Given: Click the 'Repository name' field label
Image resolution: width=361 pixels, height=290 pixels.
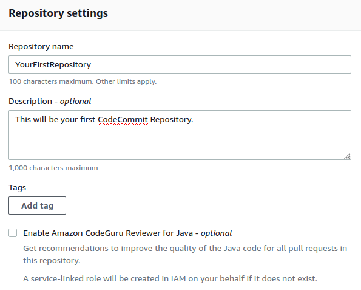Looking at the screenshot, I should [x=41, y=47].
